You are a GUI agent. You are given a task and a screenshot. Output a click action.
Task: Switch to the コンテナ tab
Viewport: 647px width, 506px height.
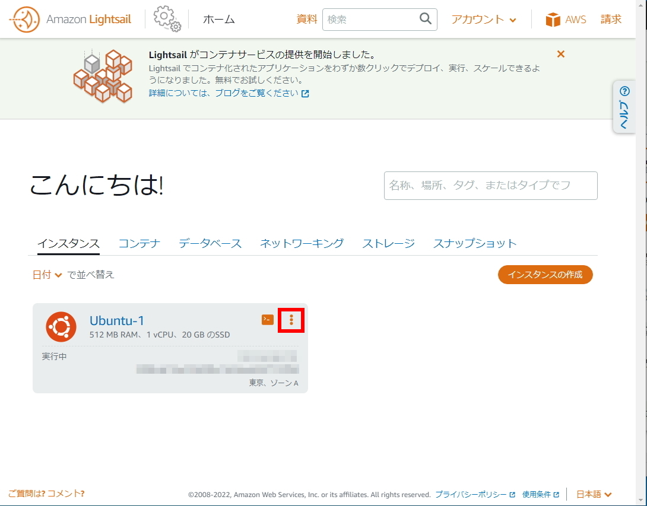coord(139,243)
